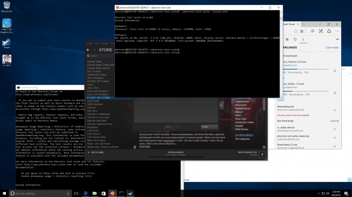Open the Recycle Bin desktop icon
Viewport: 352px width, 197px height.
6,6
